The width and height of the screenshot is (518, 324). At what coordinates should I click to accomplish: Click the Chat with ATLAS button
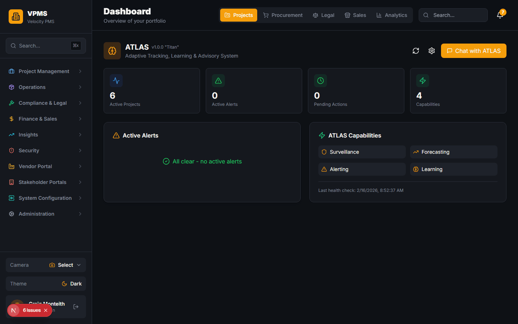tap(473, 51)
